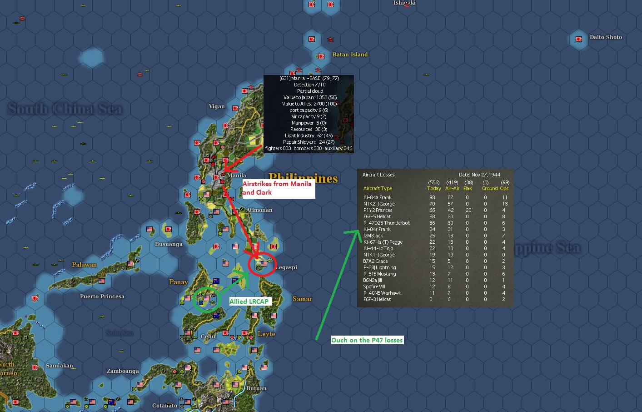Click the B6N2a Jill row
The width and height of the screenshot is (642, 412).
coord(435,280)
